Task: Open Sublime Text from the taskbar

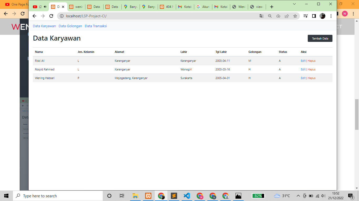Action: tap(174, 196)
